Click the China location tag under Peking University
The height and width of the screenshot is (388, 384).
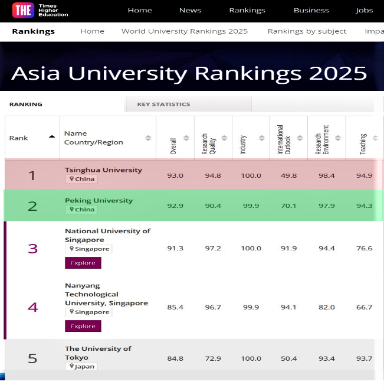tap(82, 210)
